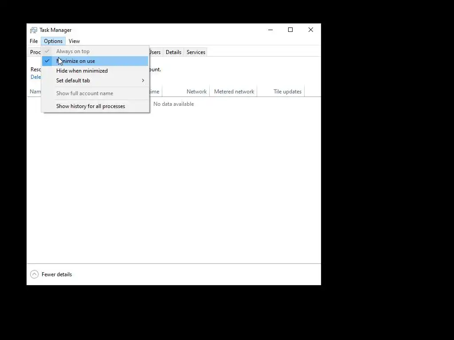
Task: Expand Set default tab submenu
Action: tap(95, 81)
